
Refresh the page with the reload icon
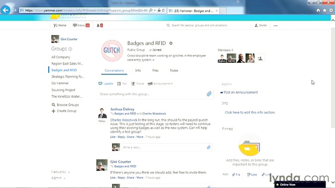pyautogui.click(x=163, y=10)
